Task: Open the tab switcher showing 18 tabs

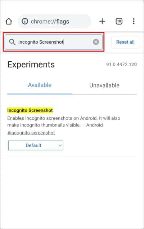Action: click(x=119, y=21)
